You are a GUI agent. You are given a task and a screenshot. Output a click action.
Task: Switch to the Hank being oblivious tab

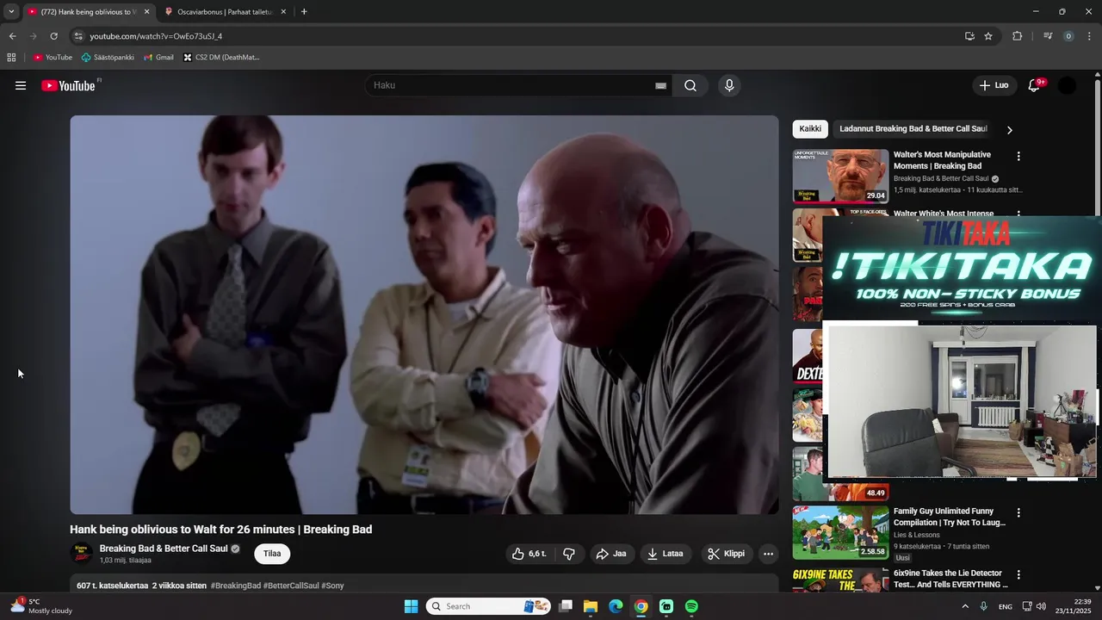point(88,12)
